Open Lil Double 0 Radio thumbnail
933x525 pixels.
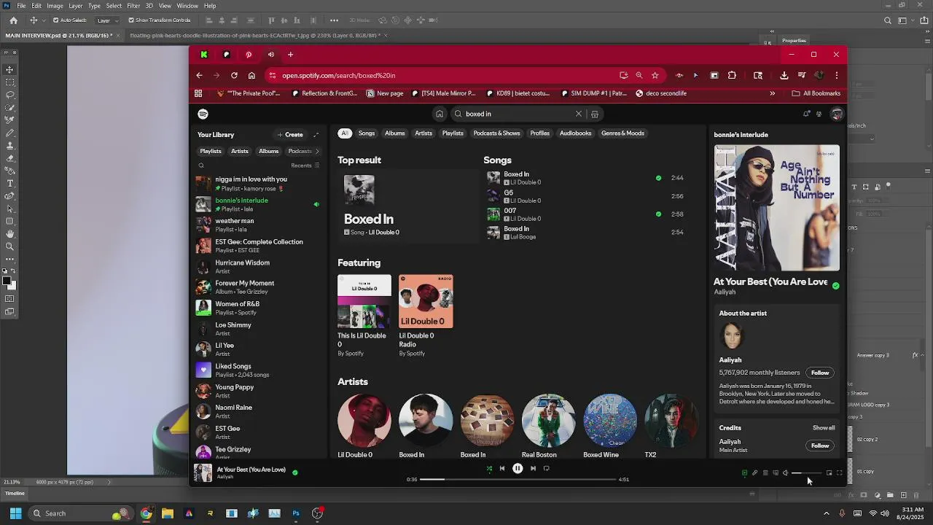pos(426,301)
